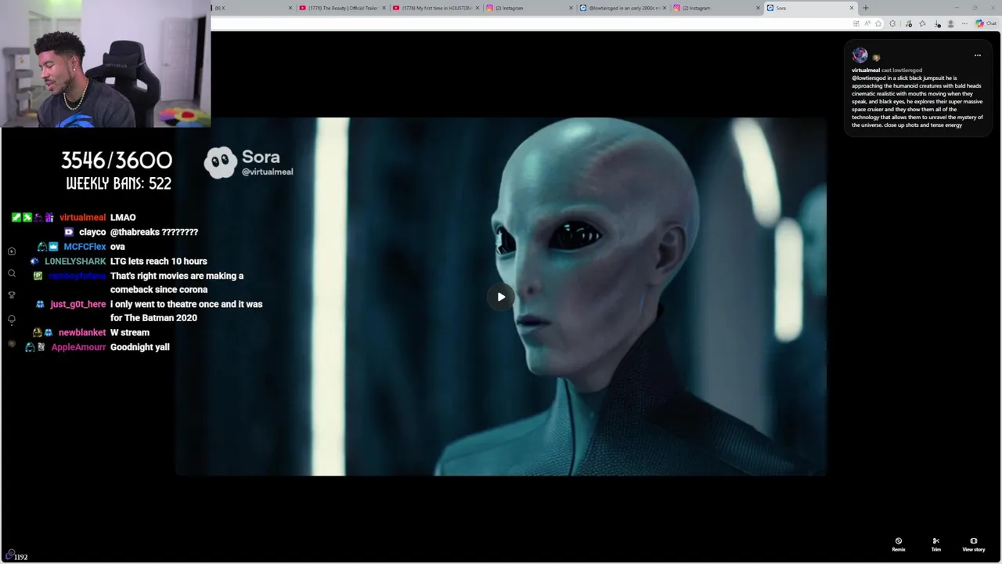
Task: Click the Sora cloud logo watermark avatar
Action: coord(221,162)
